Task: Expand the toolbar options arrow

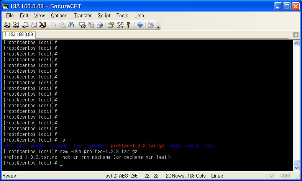Action: point(159,27)
